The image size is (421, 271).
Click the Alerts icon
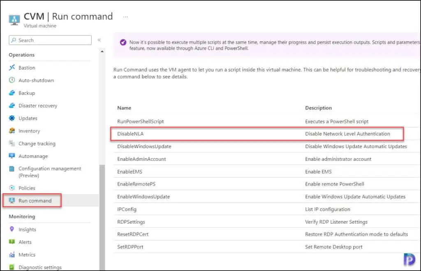click(12, 242)
